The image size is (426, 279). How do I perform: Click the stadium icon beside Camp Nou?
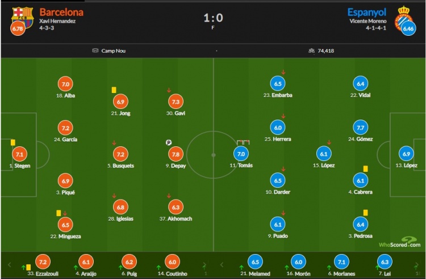[x=95, y=50]
